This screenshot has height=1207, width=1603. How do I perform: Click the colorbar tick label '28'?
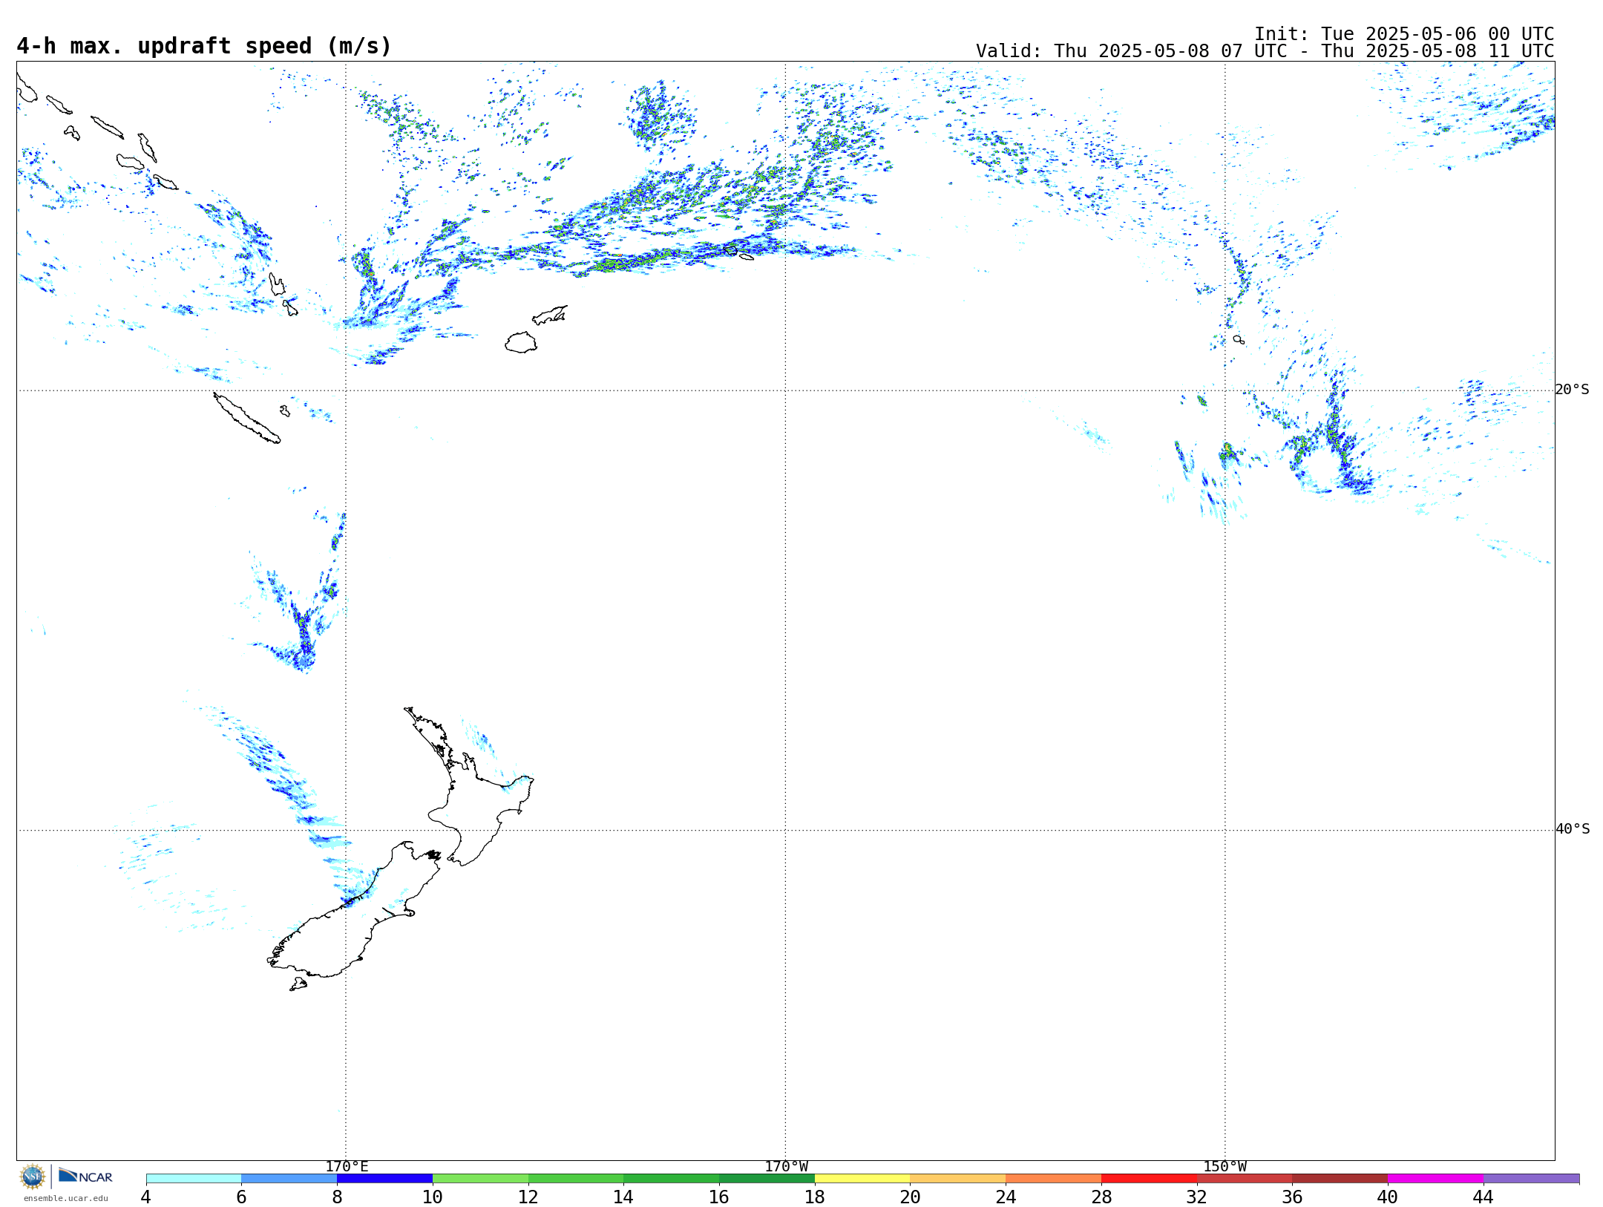[x=1101, y=1197]
